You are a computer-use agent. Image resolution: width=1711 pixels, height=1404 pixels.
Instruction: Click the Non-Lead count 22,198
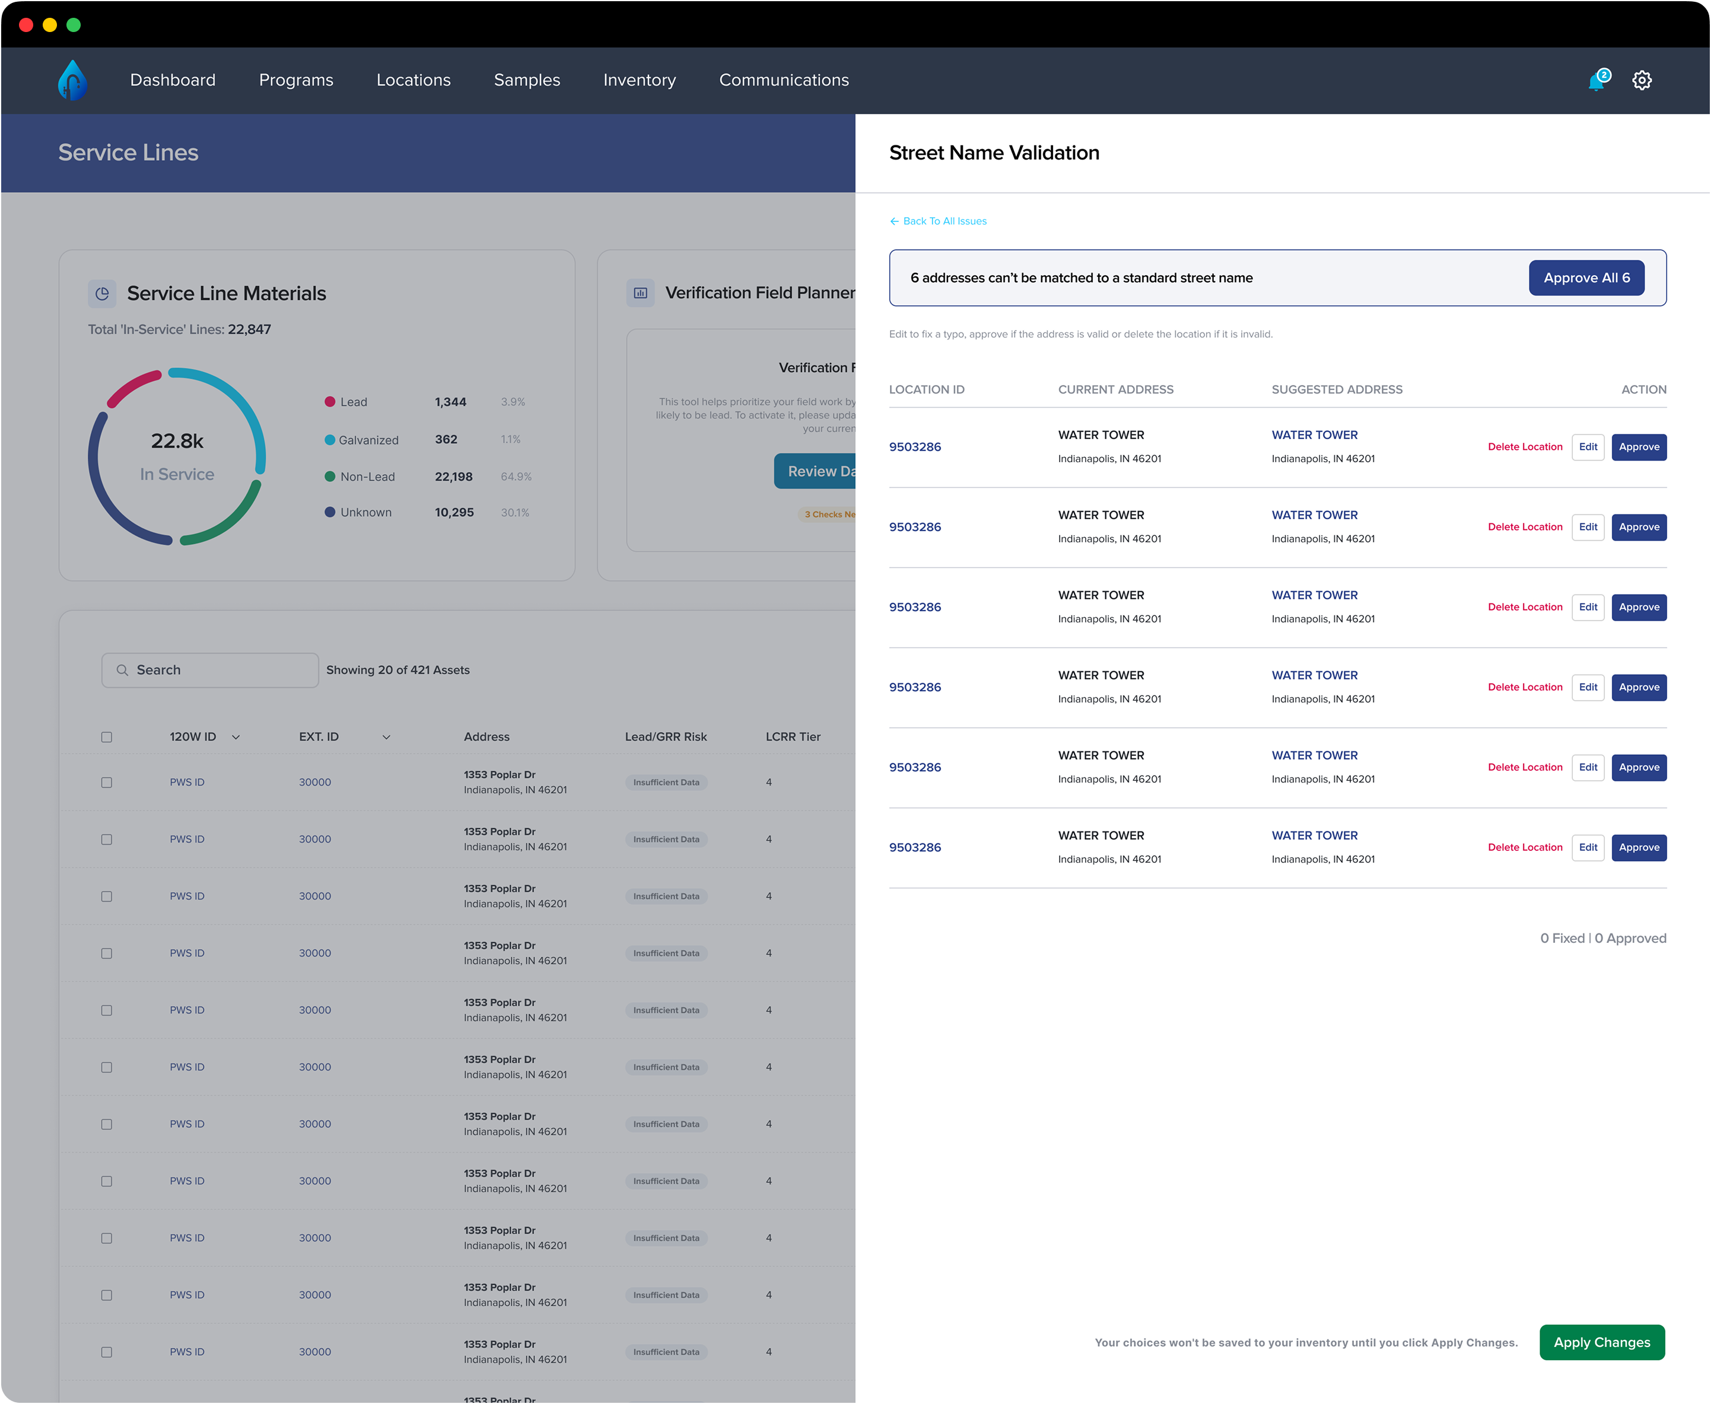[x=454, y=477]
